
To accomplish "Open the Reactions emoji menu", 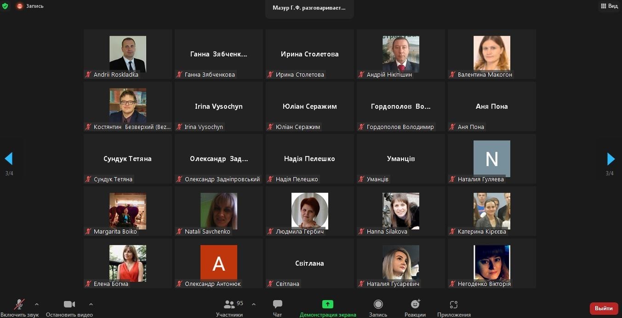I will point(415,305).
